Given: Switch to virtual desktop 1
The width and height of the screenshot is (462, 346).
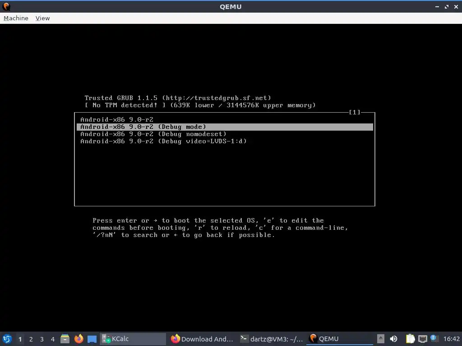Looking at the screenshot, I should [20, 339].
